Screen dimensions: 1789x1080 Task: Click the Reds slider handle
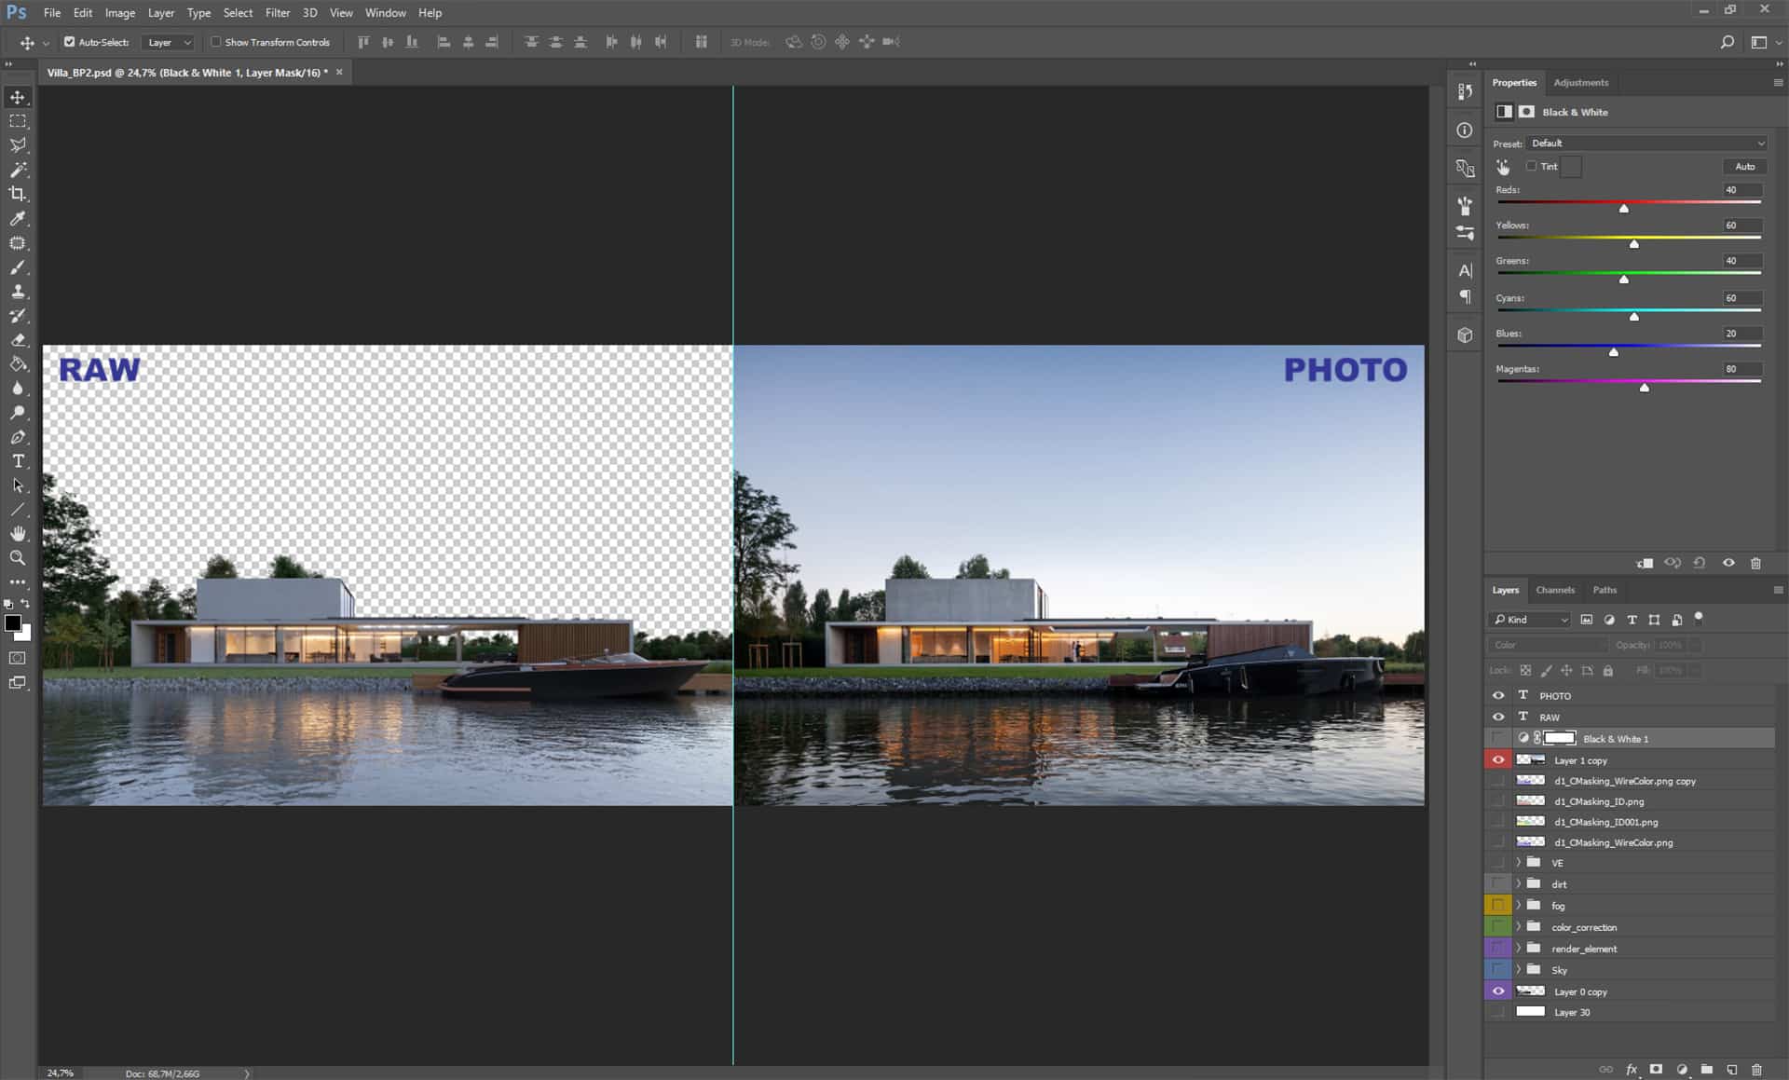pyautogui.click(x=1624, y=208)
